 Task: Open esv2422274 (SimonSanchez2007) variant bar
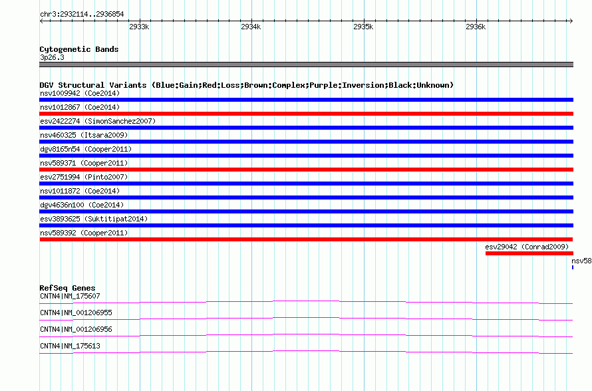click(306, 128)
